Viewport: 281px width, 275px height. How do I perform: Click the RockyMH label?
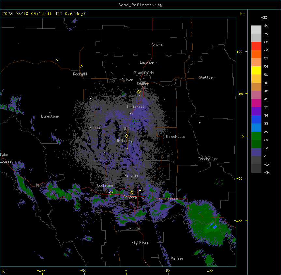pyautogui.click(x=80, y=74)
